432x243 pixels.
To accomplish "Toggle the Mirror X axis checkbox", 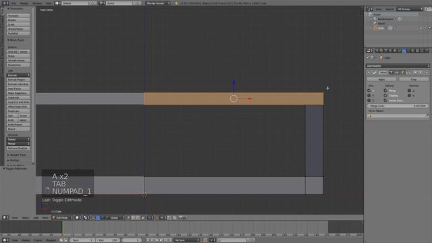I will tap(369, 90).
